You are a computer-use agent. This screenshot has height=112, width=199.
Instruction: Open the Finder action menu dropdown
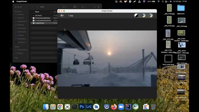(83, 7)
